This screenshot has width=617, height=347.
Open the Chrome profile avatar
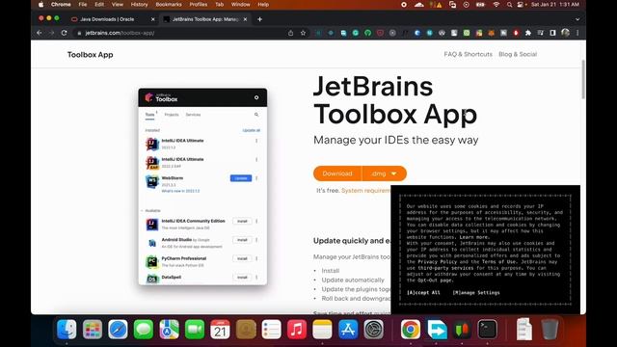[566, 33]
